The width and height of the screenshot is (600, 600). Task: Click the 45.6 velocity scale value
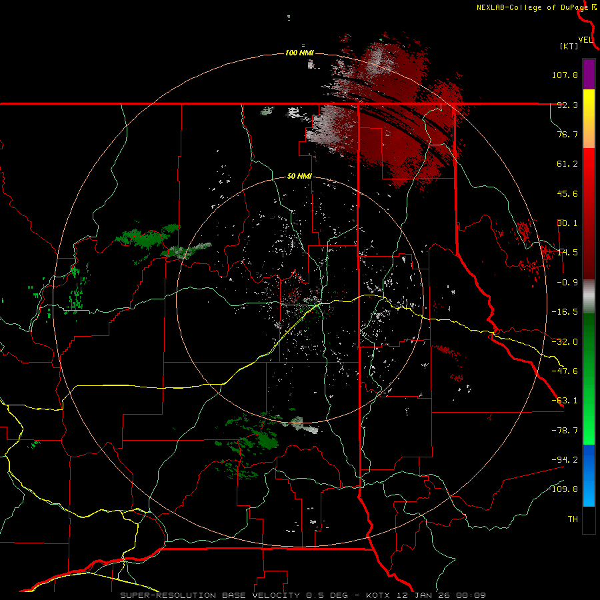coord(567,193)
